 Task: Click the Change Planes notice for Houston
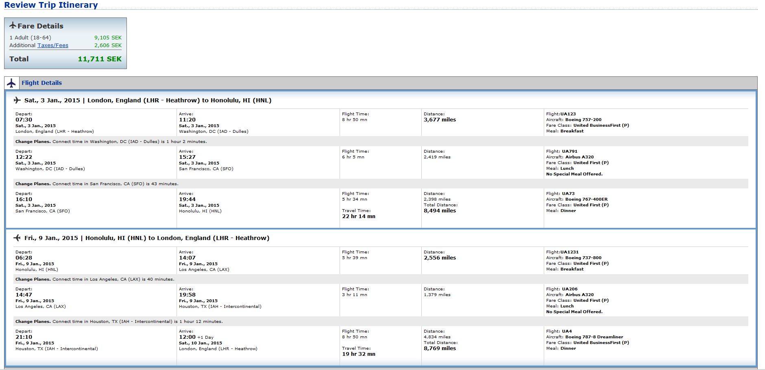point(119,322)
